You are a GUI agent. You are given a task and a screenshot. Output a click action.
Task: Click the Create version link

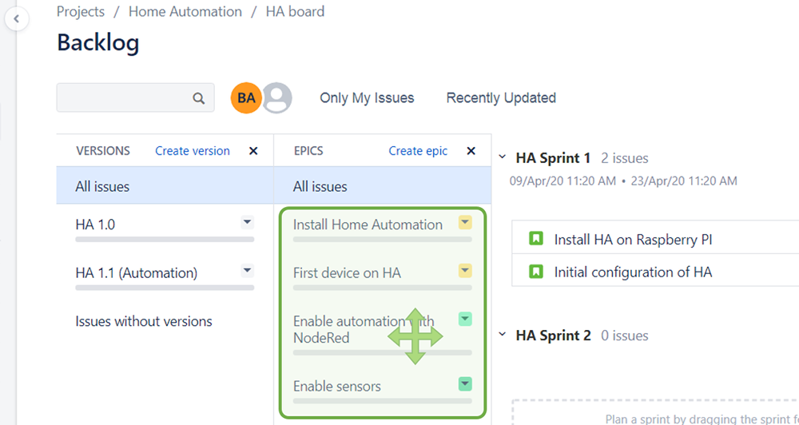point(192,151)
